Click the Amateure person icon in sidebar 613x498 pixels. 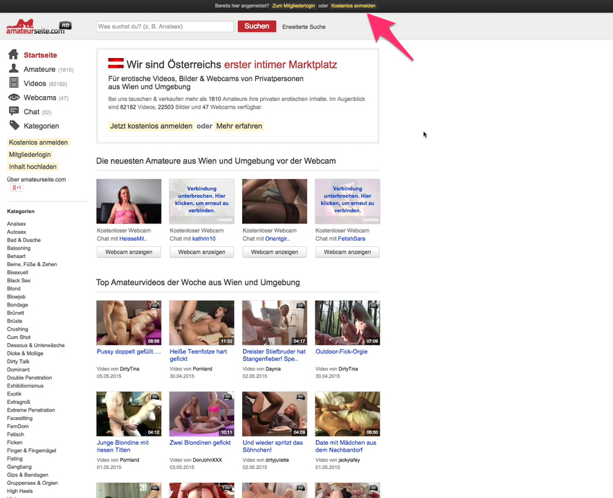click(x=13, y=69)
